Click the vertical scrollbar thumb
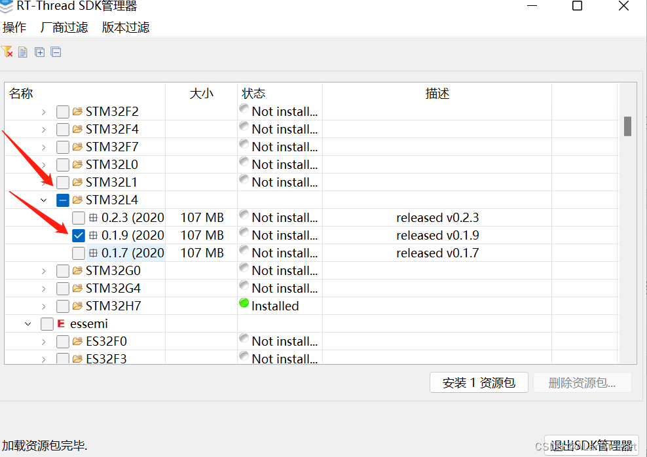647x457 pixels. tap(627, 126)
